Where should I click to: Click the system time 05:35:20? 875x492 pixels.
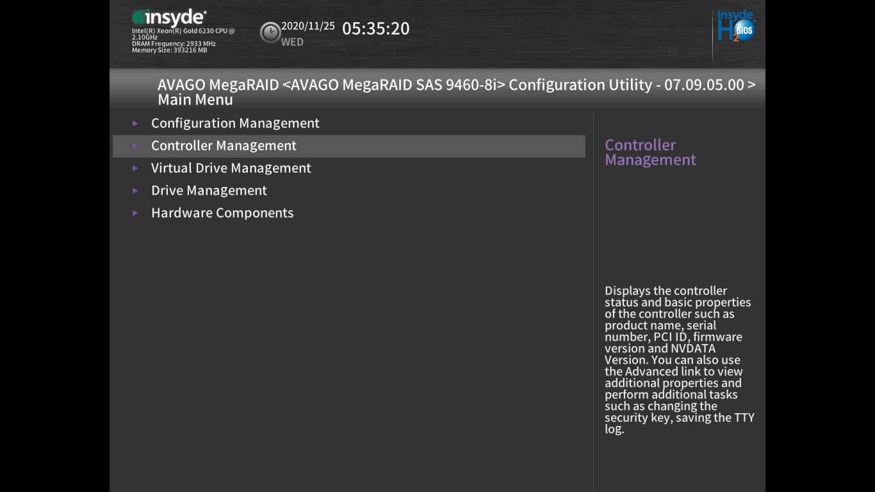(x=375, y=29)
